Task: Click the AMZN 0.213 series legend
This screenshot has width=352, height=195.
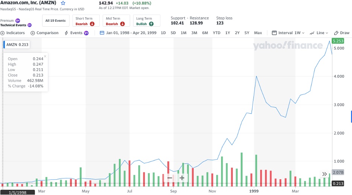Action: (x=17, y=45)
